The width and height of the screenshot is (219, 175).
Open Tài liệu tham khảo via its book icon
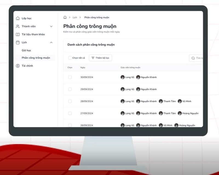click(18, 34)
